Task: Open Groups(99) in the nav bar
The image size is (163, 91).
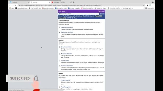Action: (x=62, y=18)
